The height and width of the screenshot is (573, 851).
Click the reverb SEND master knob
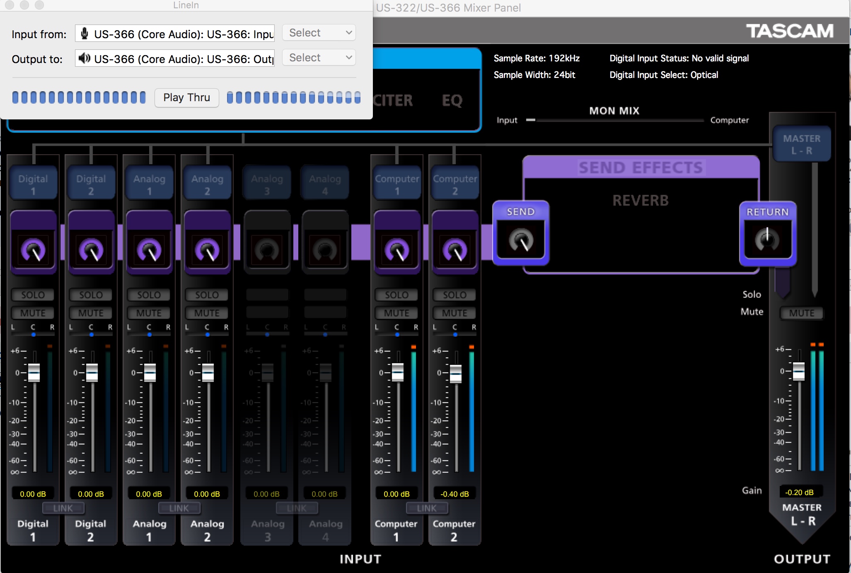[521, 240]
